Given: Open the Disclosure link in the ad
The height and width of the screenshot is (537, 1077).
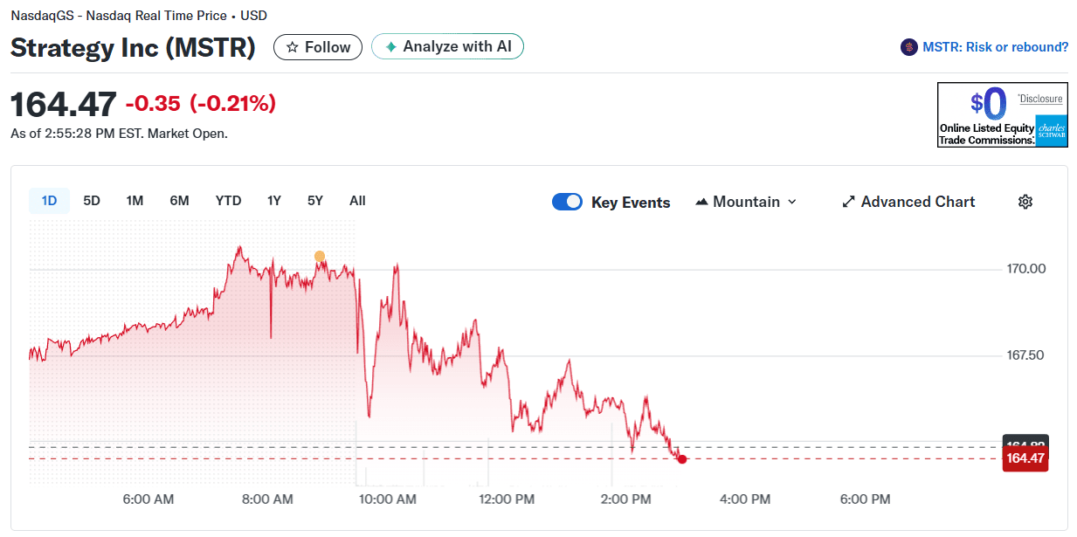Looking at the screenshot, I should (1040, 98).
